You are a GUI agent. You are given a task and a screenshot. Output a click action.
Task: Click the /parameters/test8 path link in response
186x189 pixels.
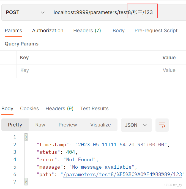tap(122, 174)
